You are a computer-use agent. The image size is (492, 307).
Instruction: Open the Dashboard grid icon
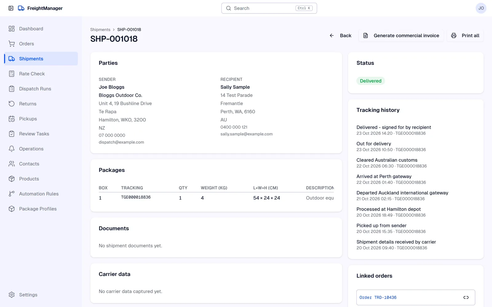coord(12,29)
